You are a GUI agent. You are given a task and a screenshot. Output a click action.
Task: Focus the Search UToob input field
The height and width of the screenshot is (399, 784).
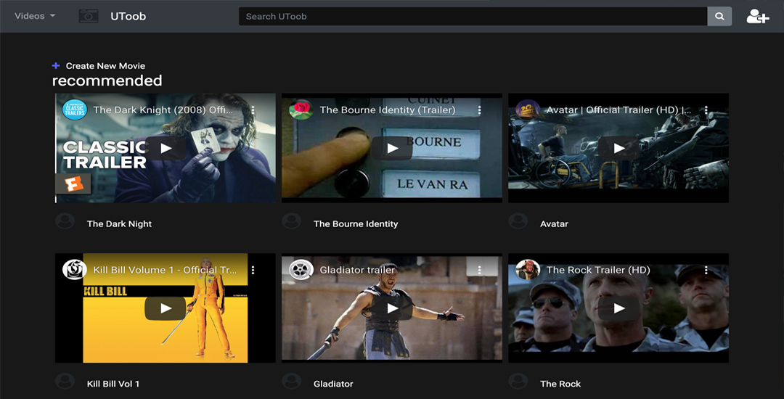tap(473, 17)
